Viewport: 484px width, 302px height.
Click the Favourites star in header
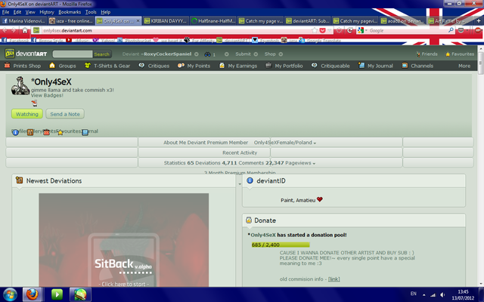tap(448, 54)
